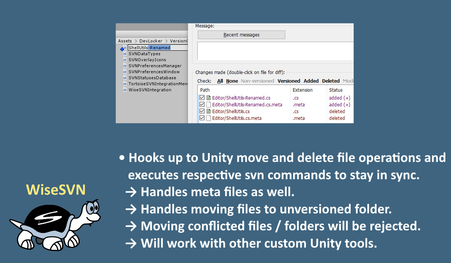Uncheck the Editor/ShellUtils-Renamed.cs.meta checkbox
This screenshot has width=451, height=263.
[202, 105]
